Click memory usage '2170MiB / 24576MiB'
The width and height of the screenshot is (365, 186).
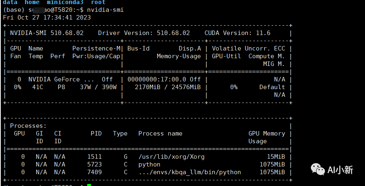click(167, 87)
